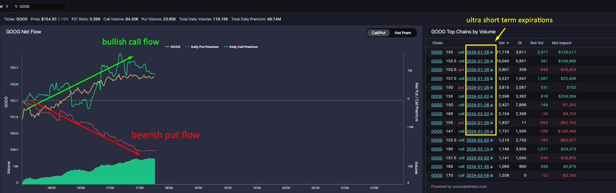Open chart icon for 147 call 2024-01-26
The height and width of the screenshot is (193, 616).
[x=492, y=131]
